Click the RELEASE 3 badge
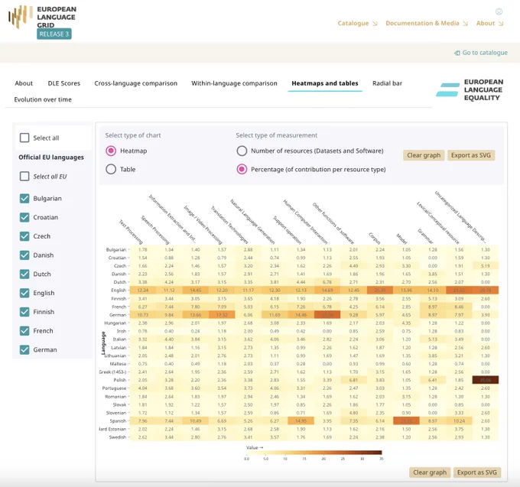The height and width of the screenshot is (487, 520). coord(54,34)
